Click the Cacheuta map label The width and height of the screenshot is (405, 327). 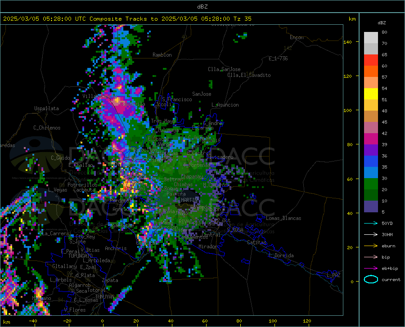click(84, 190)
